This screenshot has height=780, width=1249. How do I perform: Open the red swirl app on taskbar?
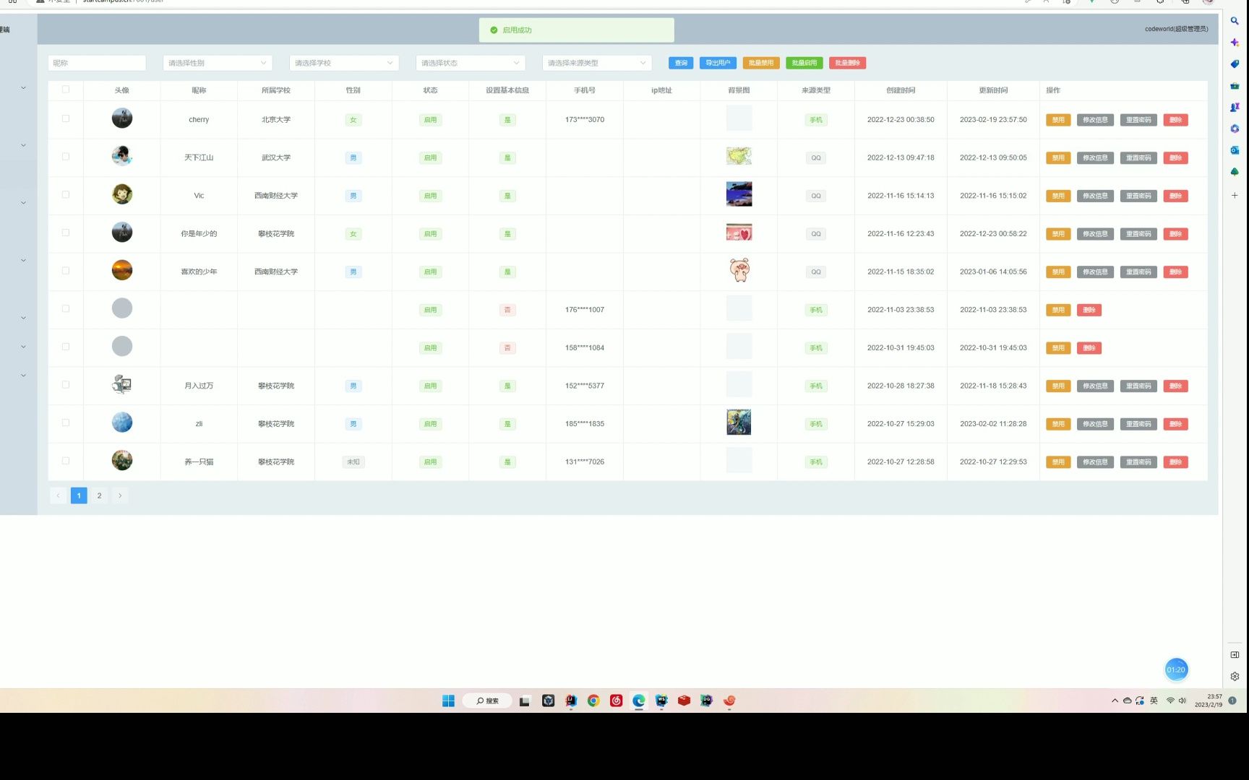click(x=729, y=701)
